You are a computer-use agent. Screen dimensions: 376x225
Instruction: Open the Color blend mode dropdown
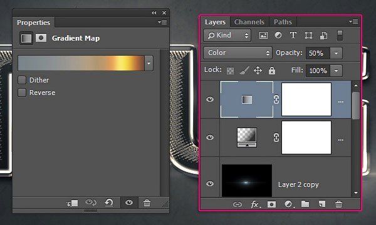click(238, 53)
